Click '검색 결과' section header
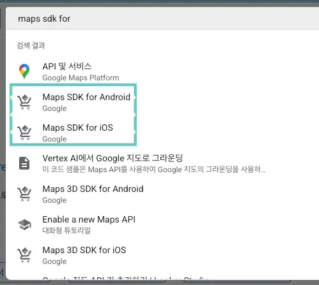319x285 pixels. [31, 45]
